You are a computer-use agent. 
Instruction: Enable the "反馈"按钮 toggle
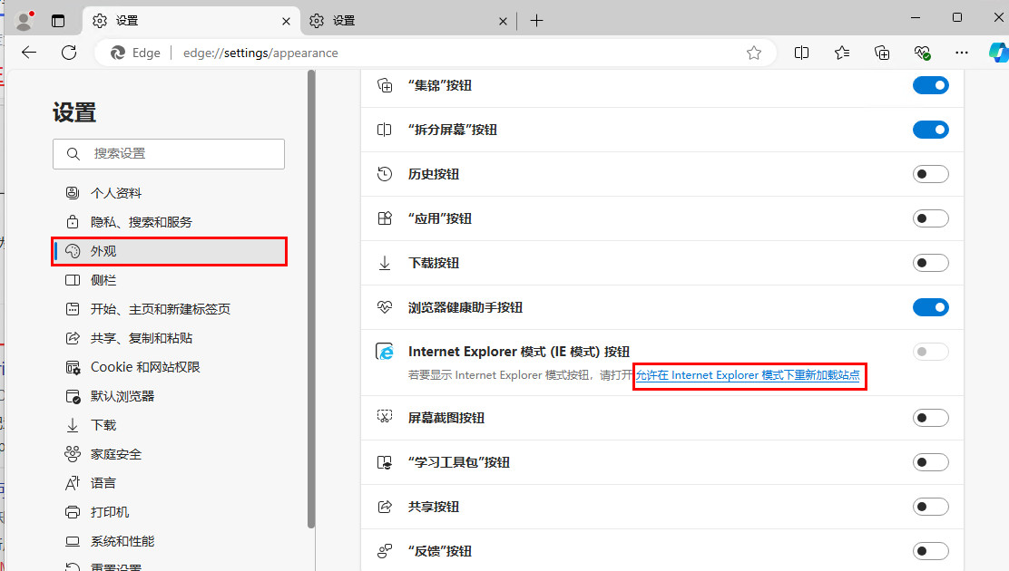point(930,551)
